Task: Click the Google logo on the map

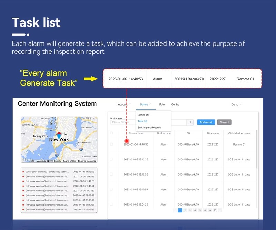Action: point(26,160)
